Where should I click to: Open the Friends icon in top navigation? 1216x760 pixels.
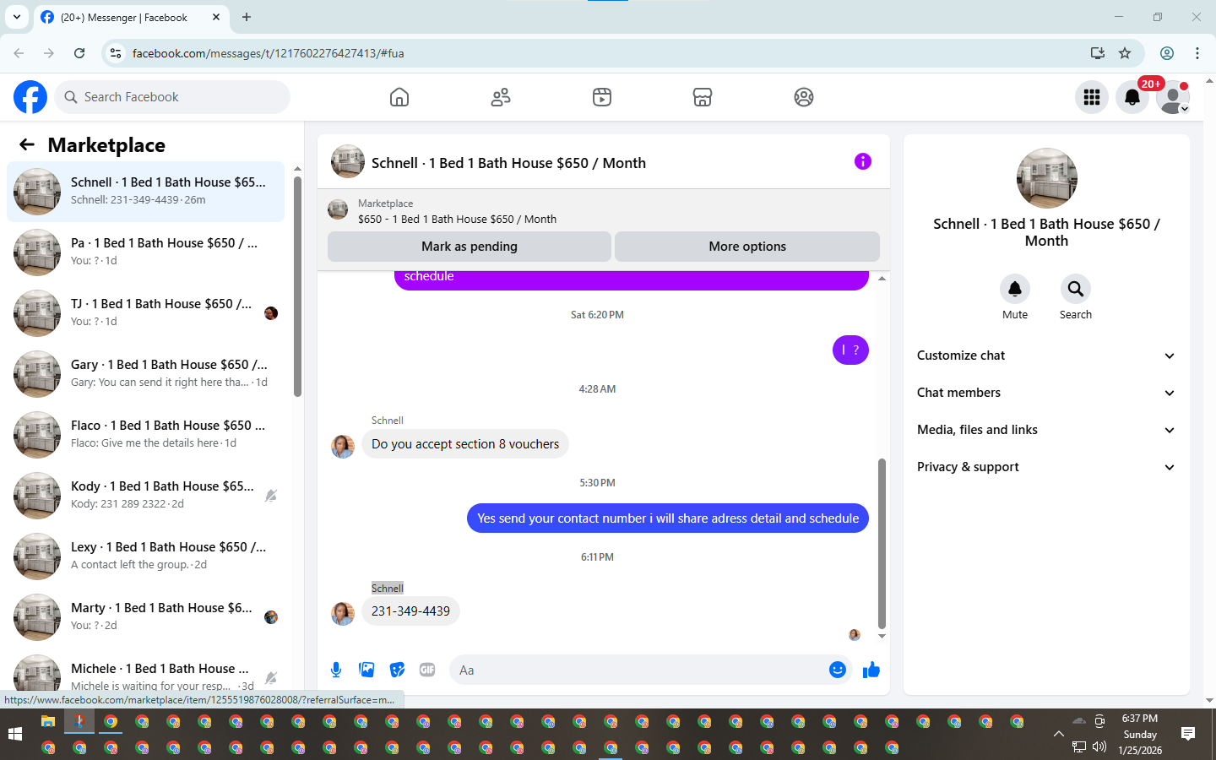click(x=501, y=97)
